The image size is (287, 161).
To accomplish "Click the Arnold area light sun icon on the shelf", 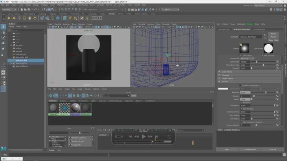I will click(9, 18).
